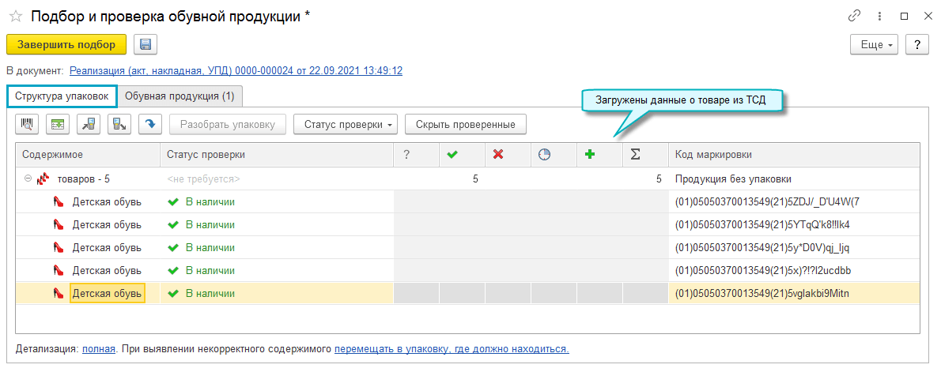
Task: Click the blue curved arrow move icon
Action: [x=149, y=124]
